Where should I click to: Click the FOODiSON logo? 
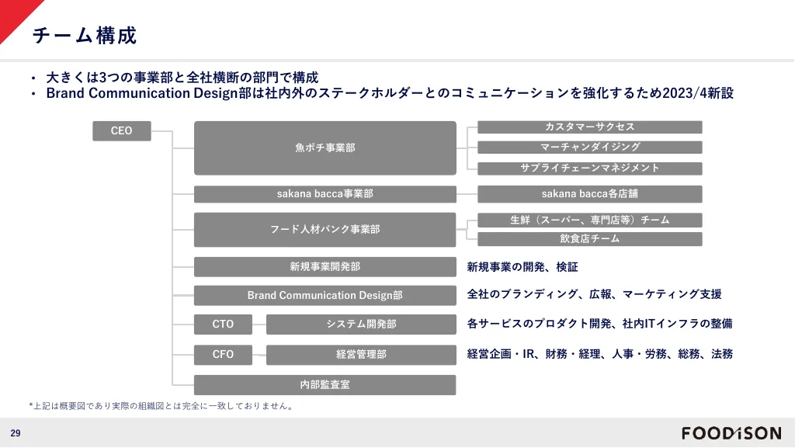click(731, 433)
